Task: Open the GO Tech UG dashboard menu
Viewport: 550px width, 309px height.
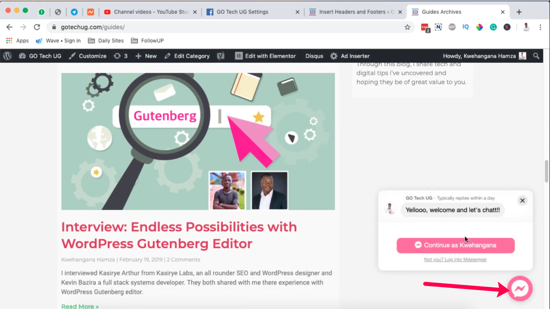Action: 40,56
